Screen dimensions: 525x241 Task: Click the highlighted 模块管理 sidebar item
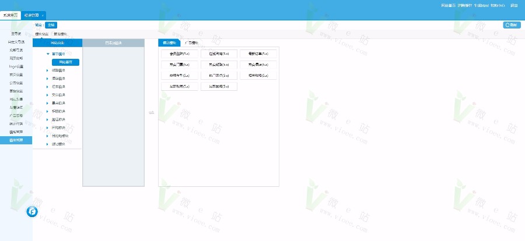[16, 140]
